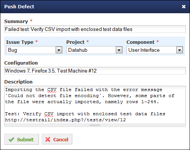Open the Issue Type dropdown arrow

(x=59, y=50)
